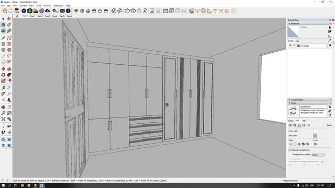This screenshot has width=335, height=188.
Task: Choose the Scale tool
Action: 3,81
